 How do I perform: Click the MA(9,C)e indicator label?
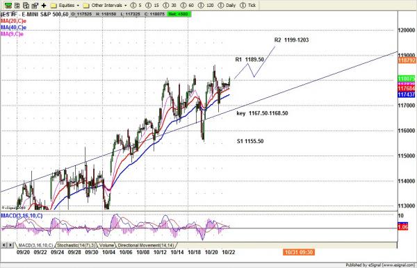13,34
